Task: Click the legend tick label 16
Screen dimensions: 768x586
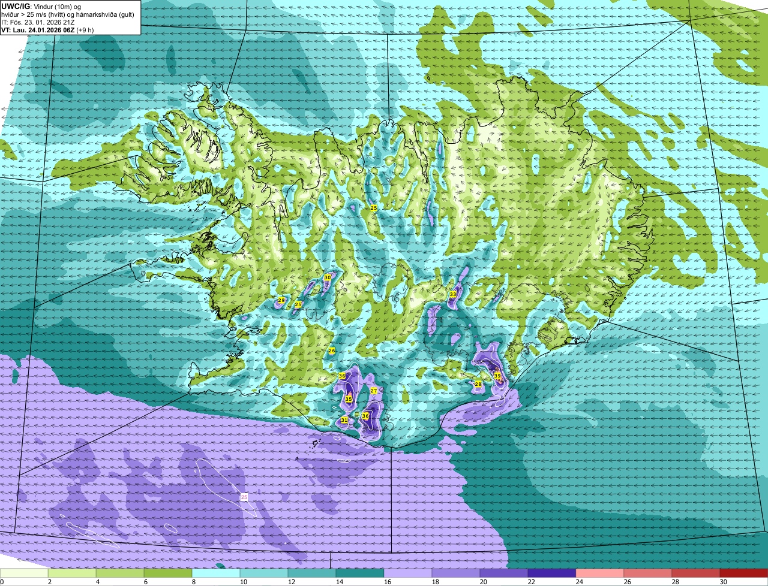Action: click(388, 582)
